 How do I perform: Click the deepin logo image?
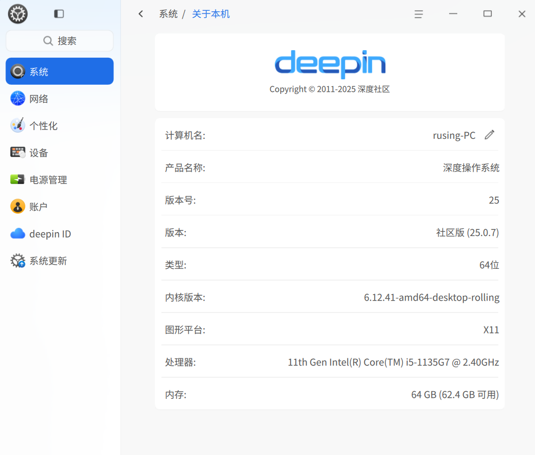click(330, 64)
